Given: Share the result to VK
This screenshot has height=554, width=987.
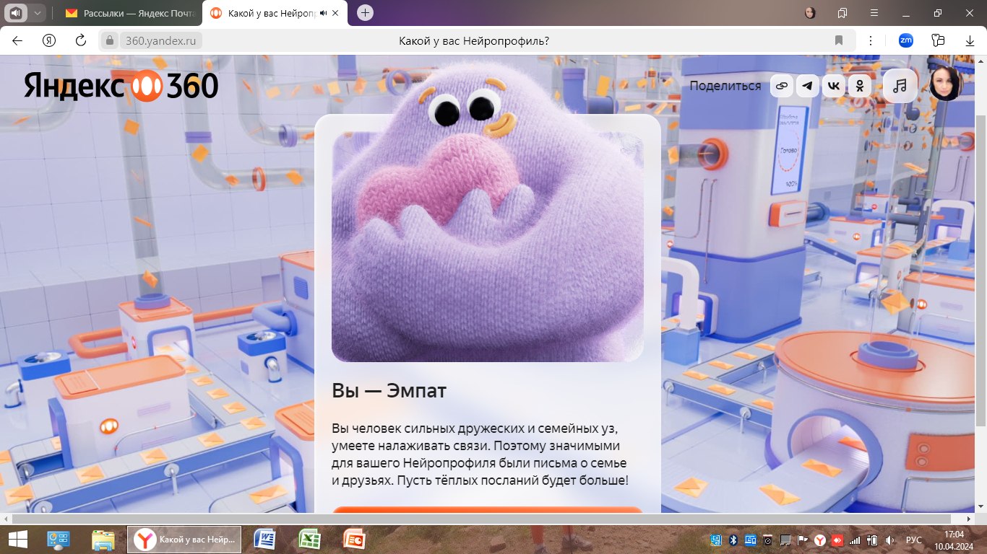Looking at the screenshot, I should point(834,86).
